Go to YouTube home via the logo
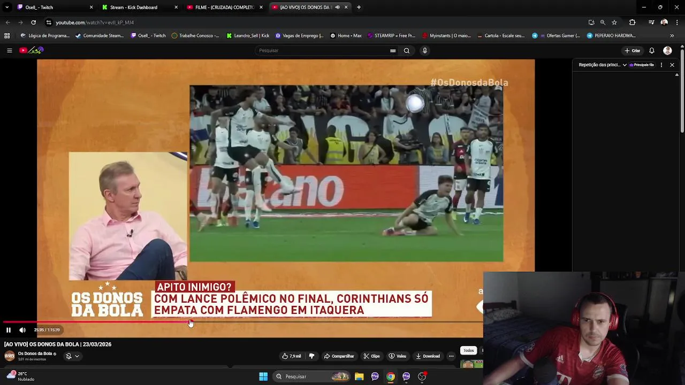 tap(31, 50)
